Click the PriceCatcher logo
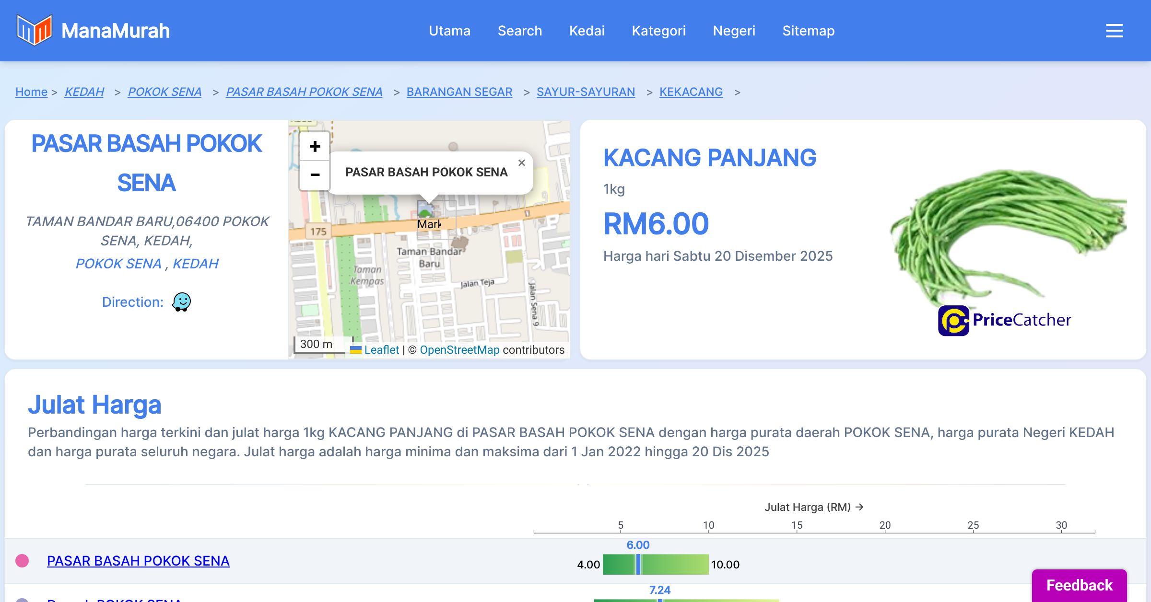1151x602 pixels. (1004, 320)
